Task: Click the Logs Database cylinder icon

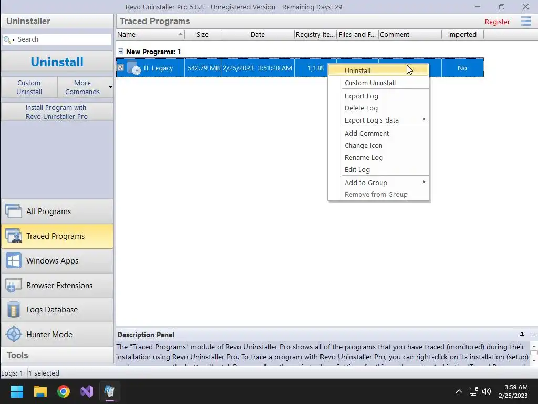Action: (x=14, y=309)
